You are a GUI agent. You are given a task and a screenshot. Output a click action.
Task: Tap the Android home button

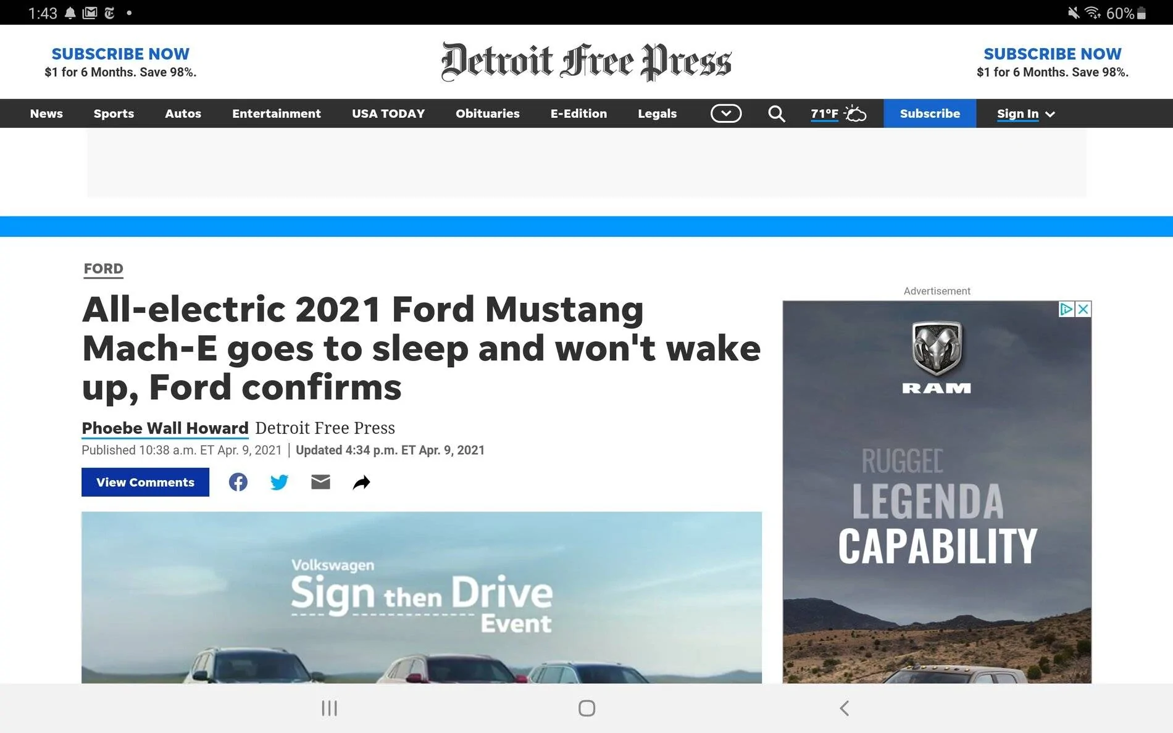pyautogui.click(x=586, y=708)
